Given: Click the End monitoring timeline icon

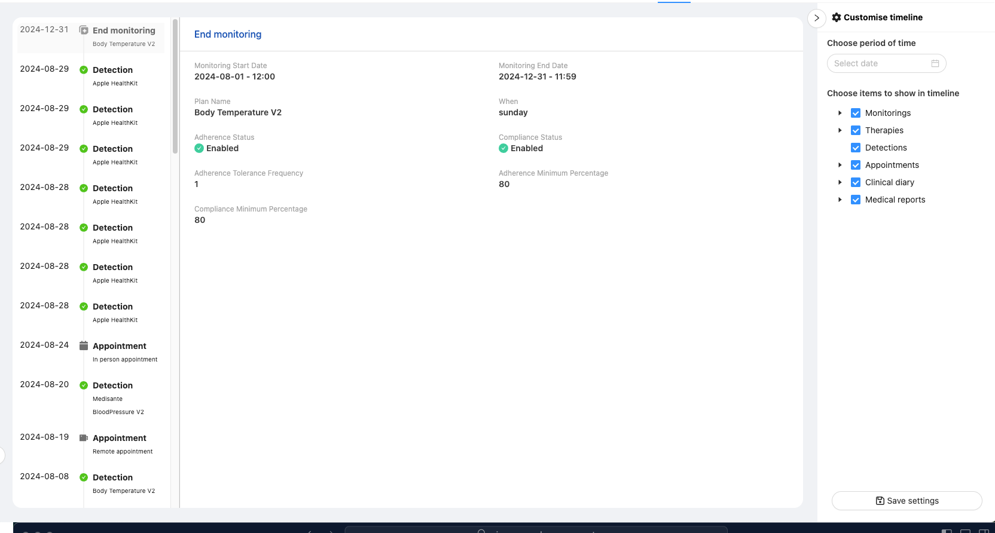Looking at the screenshot, I should [84, 30].
